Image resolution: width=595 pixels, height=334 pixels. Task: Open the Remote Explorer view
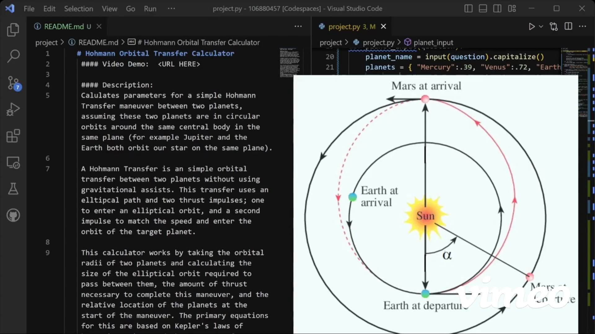[x=13, y=162]
